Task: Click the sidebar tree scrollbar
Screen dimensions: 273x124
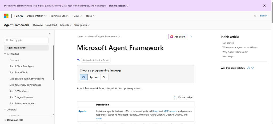Action: (53, 63)
